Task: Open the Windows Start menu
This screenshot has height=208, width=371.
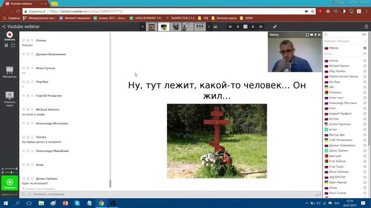Action: pyautogui.click(x=6, y=203)
